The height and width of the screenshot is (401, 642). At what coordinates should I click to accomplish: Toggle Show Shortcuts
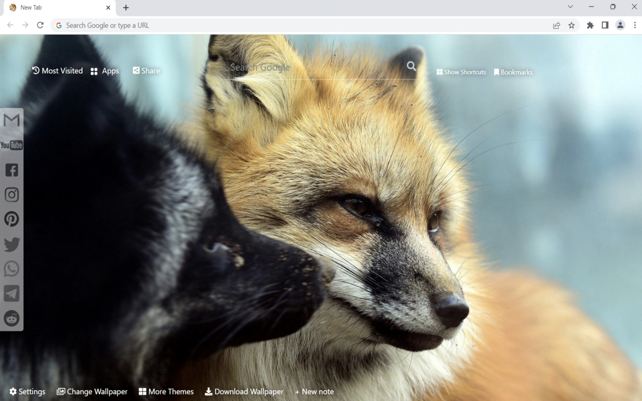(461, 72)
